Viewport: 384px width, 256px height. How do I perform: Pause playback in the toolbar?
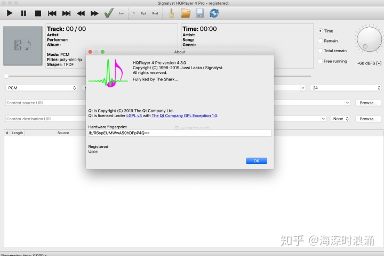click(x=23, y=13)
